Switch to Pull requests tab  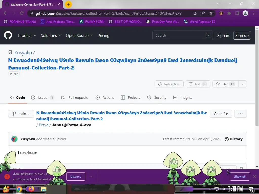(x=74, y=98)
